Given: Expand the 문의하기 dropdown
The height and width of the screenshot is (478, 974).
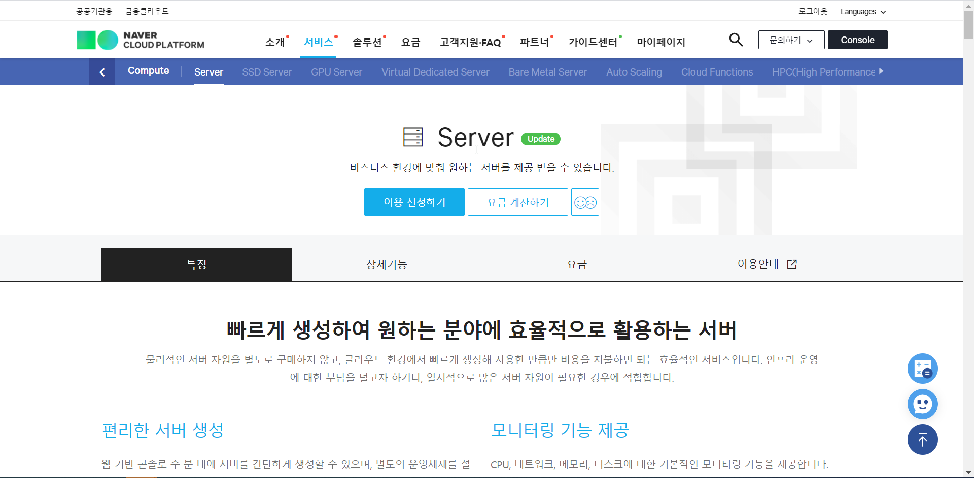Looking at the screenshot, I should tap(791, 40).
